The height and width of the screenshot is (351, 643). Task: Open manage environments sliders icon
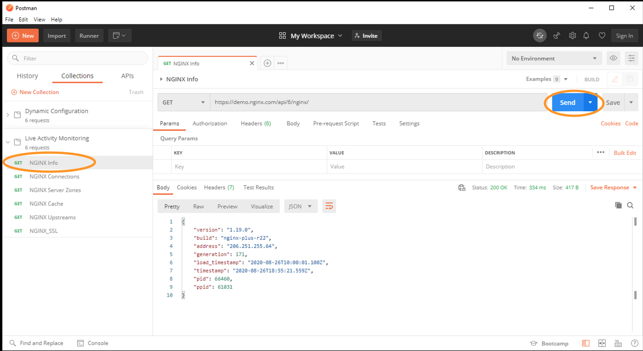[632, 58]
